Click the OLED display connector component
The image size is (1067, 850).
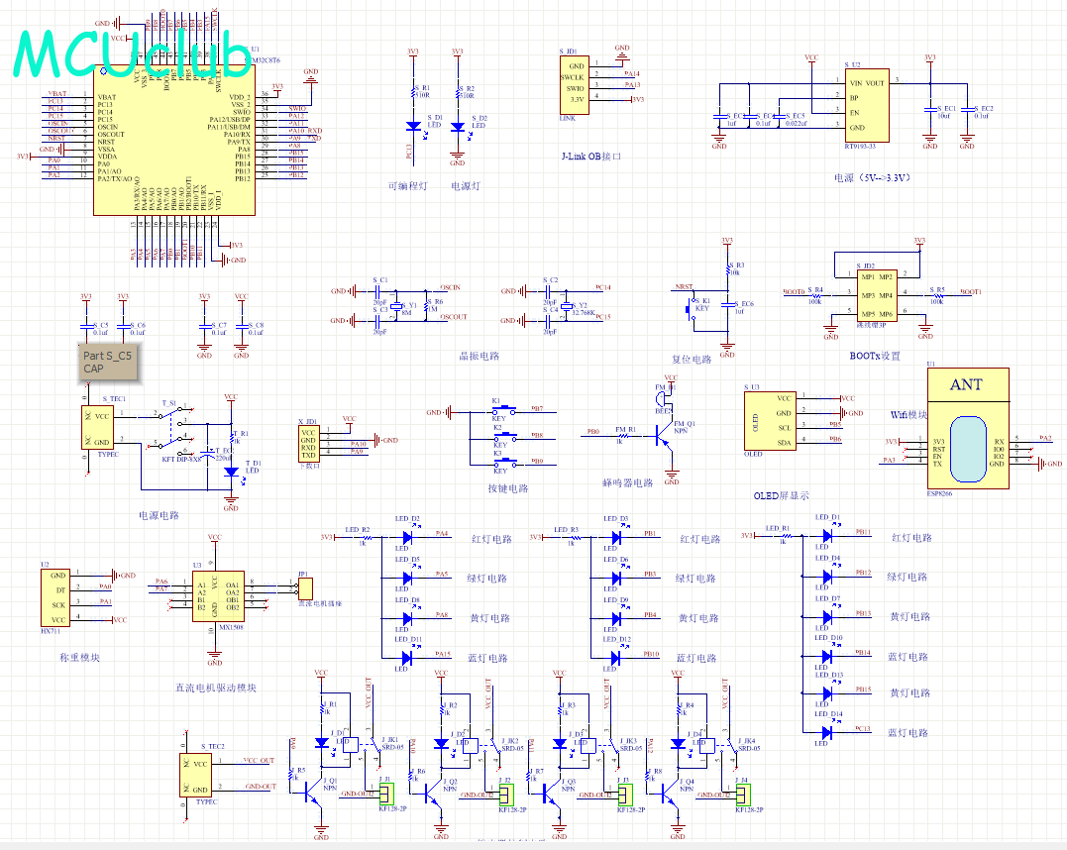(772, 421)
